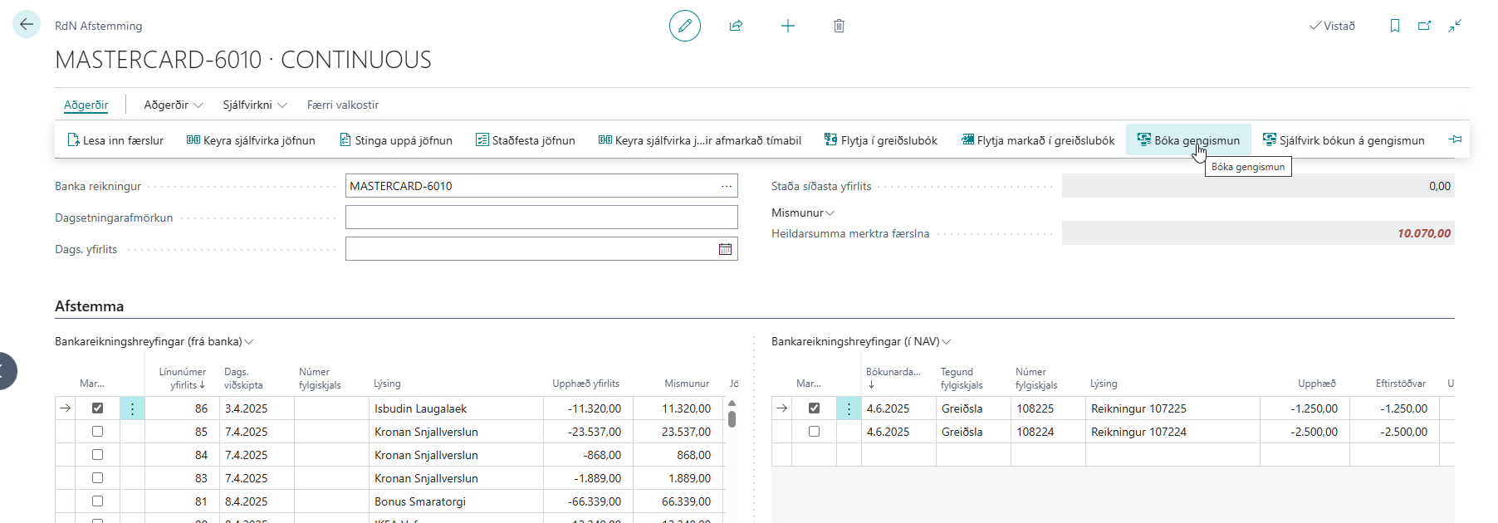Click the share icon
The image size is (1498, 523).
(x=736, y=26)
